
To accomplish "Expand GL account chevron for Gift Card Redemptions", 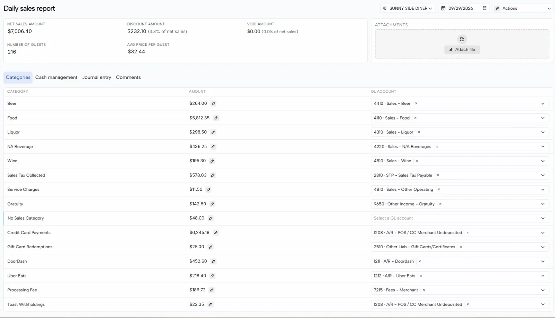I will [x=543, y=247].
